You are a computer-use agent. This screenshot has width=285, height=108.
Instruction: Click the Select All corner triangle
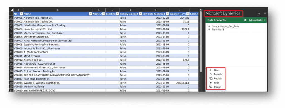point(11,10)
